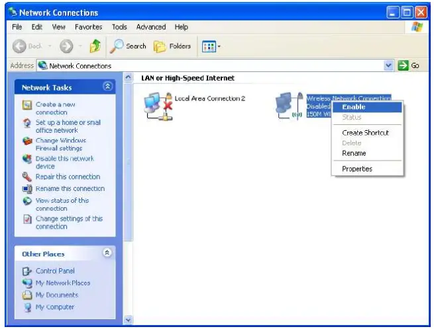The image size is (434, 329).
Task: Click Repair this connection link
Action: (x=68, y=176)
